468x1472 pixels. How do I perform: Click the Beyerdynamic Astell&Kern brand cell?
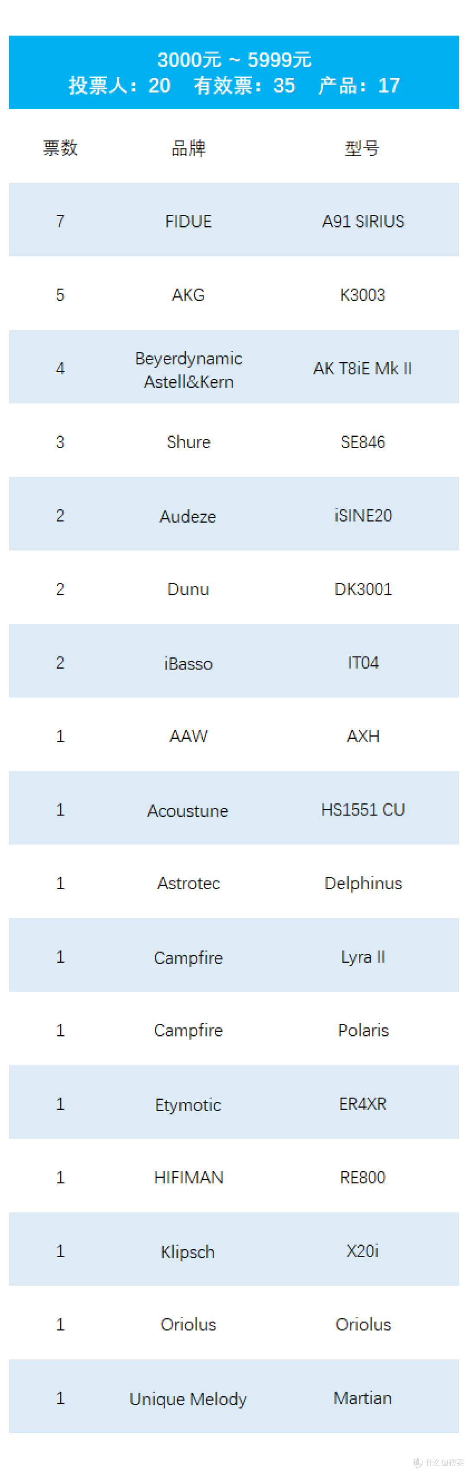[188, 370]
